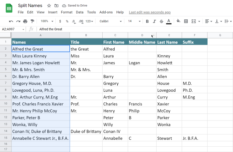The image size is (233, 152).
Task: Click the Split Names document title
Action: pos(30,6)
